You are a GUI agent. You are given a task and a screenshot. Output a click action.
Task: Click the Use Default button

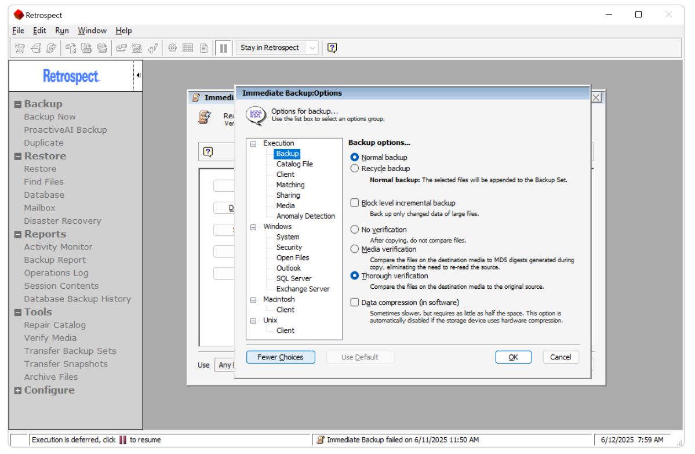360,357
